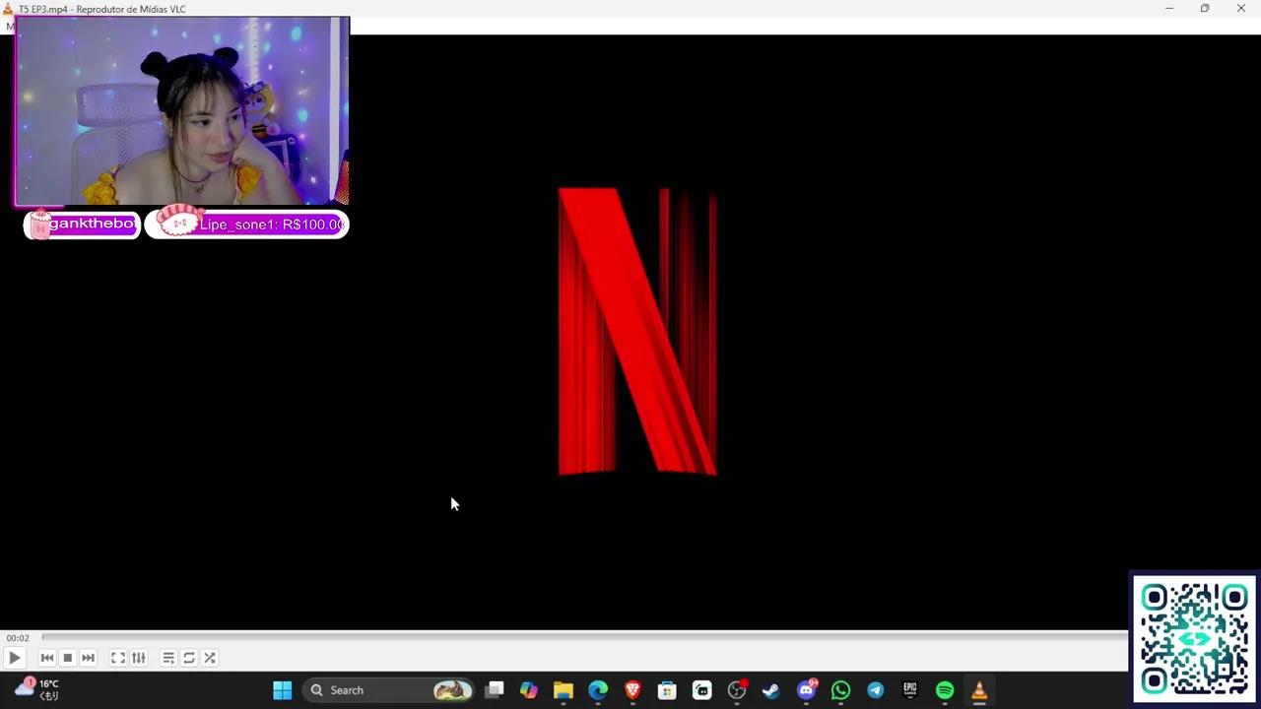This screenshot has width=1261, height=709.
Task: Open Telegram from the taskbar
Action: (x=875, y=690)
